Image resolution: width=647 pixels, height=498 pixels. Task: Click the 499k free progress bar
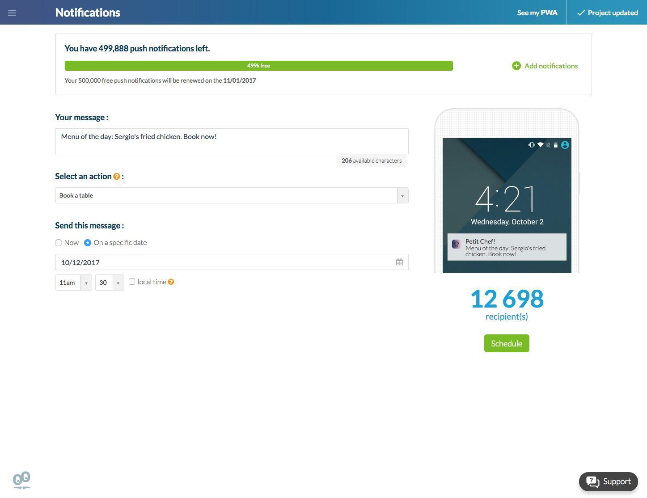[x=258, y=66]
